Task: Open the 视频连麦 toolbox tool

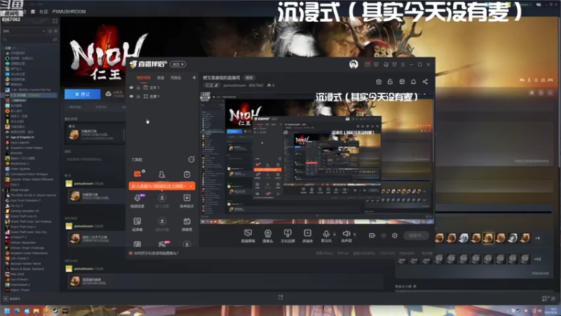Action: coord(137,201)
